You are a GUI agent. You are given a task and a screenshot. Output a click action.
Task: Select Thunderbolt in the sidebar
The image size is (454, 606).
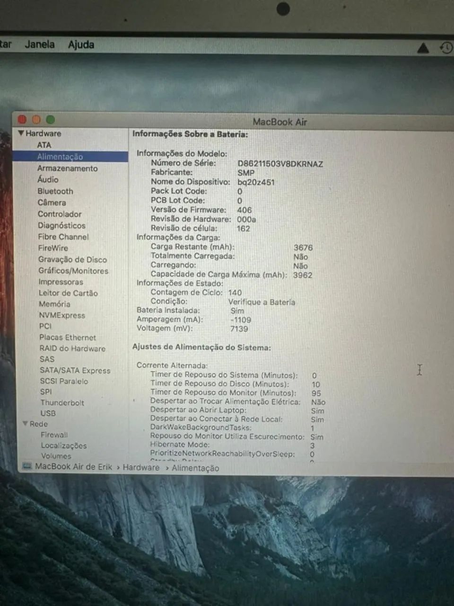coord(62,403)
